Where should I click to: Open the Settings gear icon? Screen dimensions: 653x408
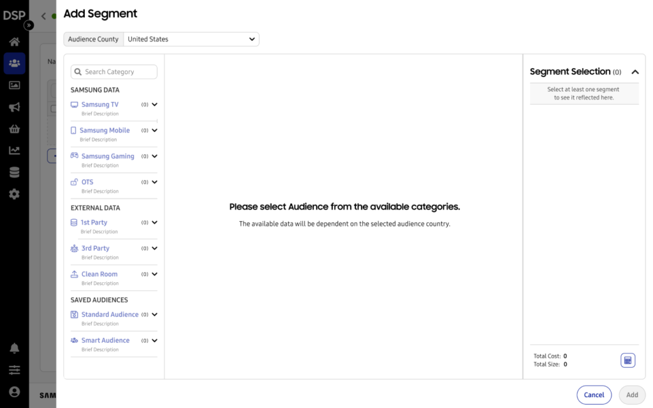click(14, 194)
